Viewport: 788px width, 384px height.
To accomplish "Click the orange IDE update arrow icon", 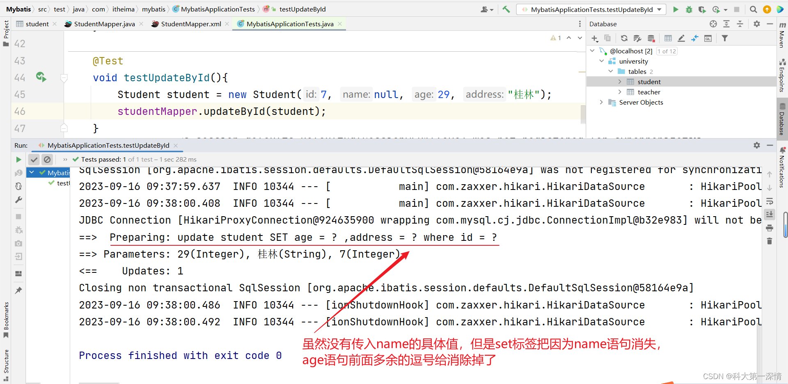I will pos(767,9).
